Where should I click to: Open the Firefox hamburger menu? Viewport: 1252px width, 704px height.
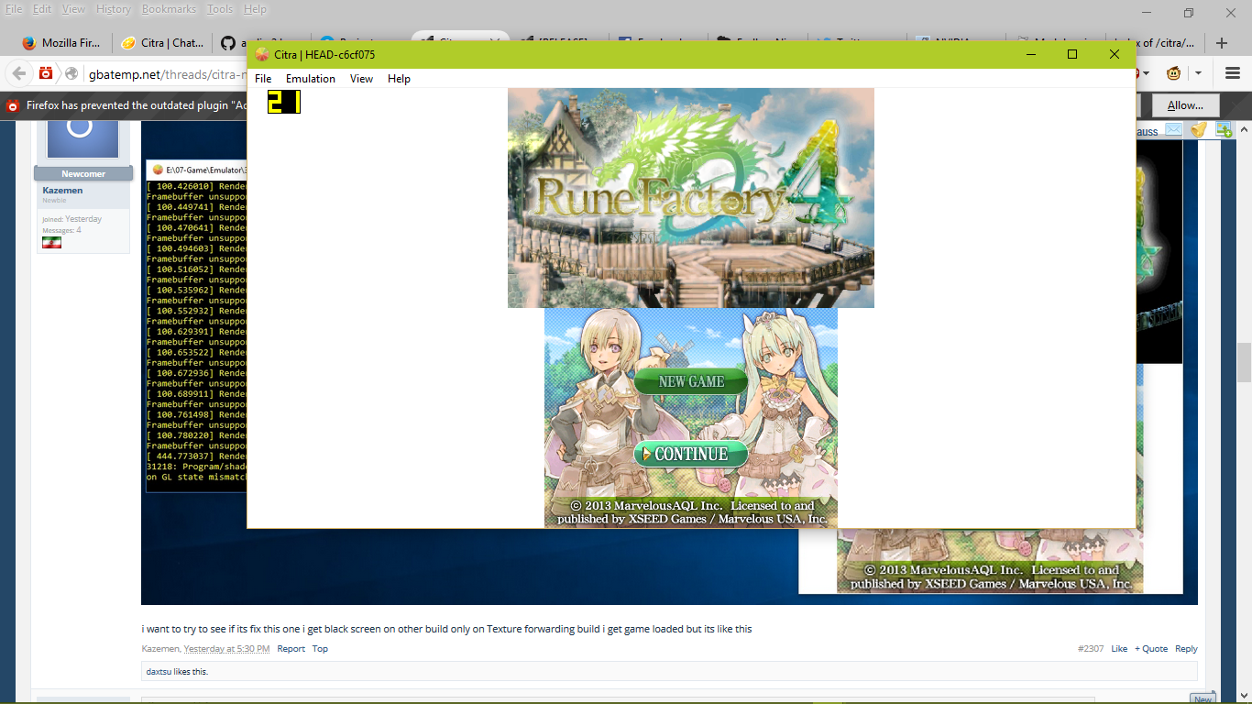(1231, 73)
